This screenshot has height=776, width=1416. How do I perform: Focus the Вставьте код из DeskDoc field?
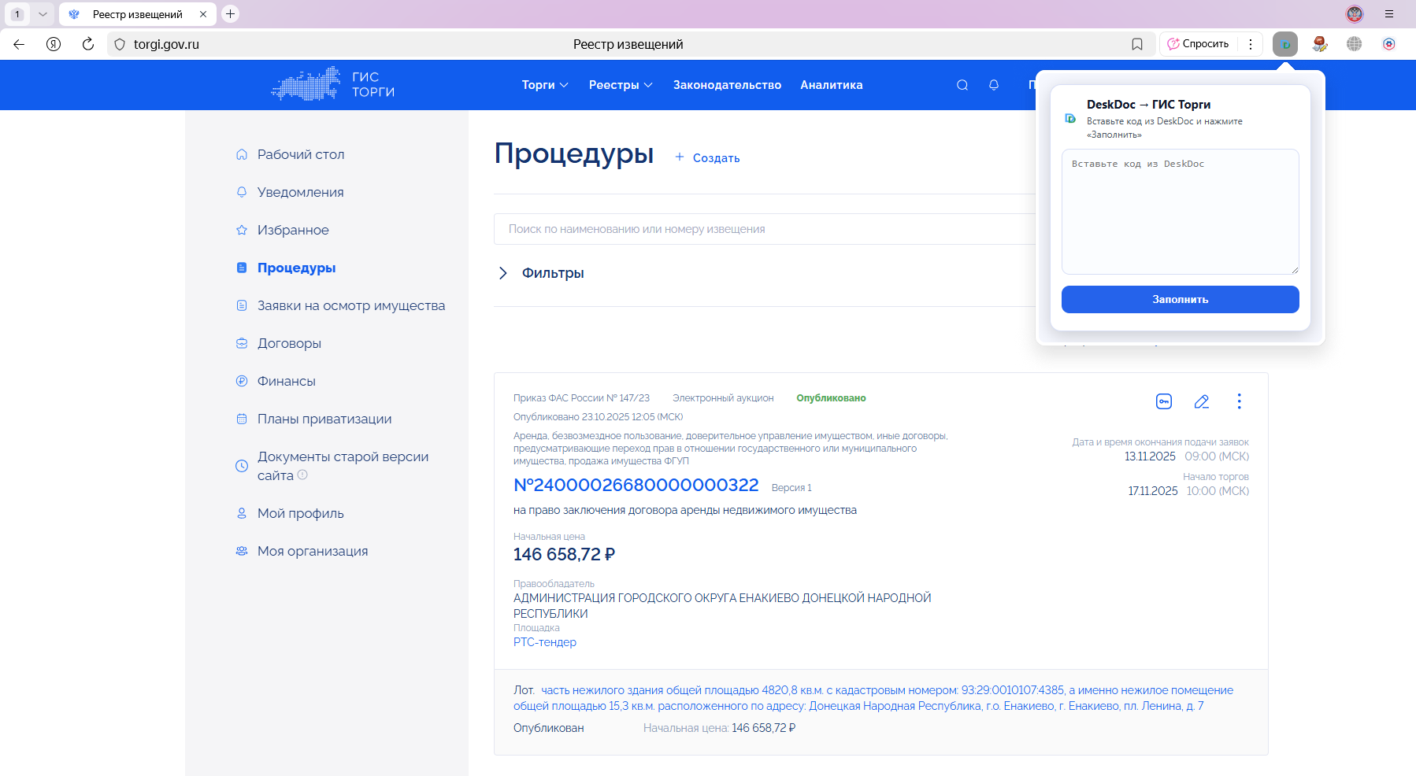coord(1180,212)
